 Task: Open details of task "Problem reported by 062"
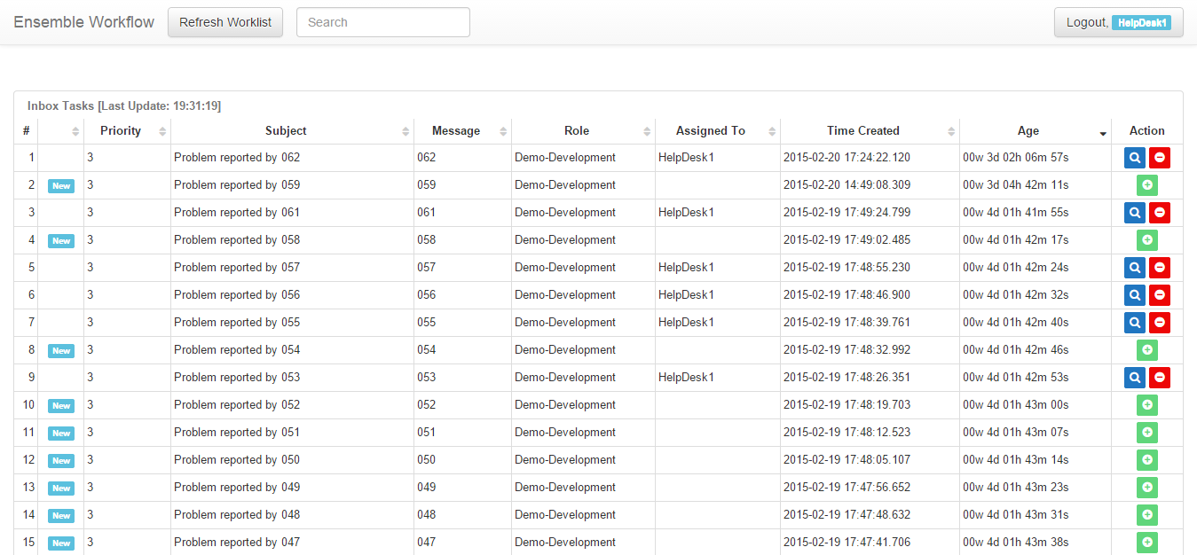click(1134, 157)
